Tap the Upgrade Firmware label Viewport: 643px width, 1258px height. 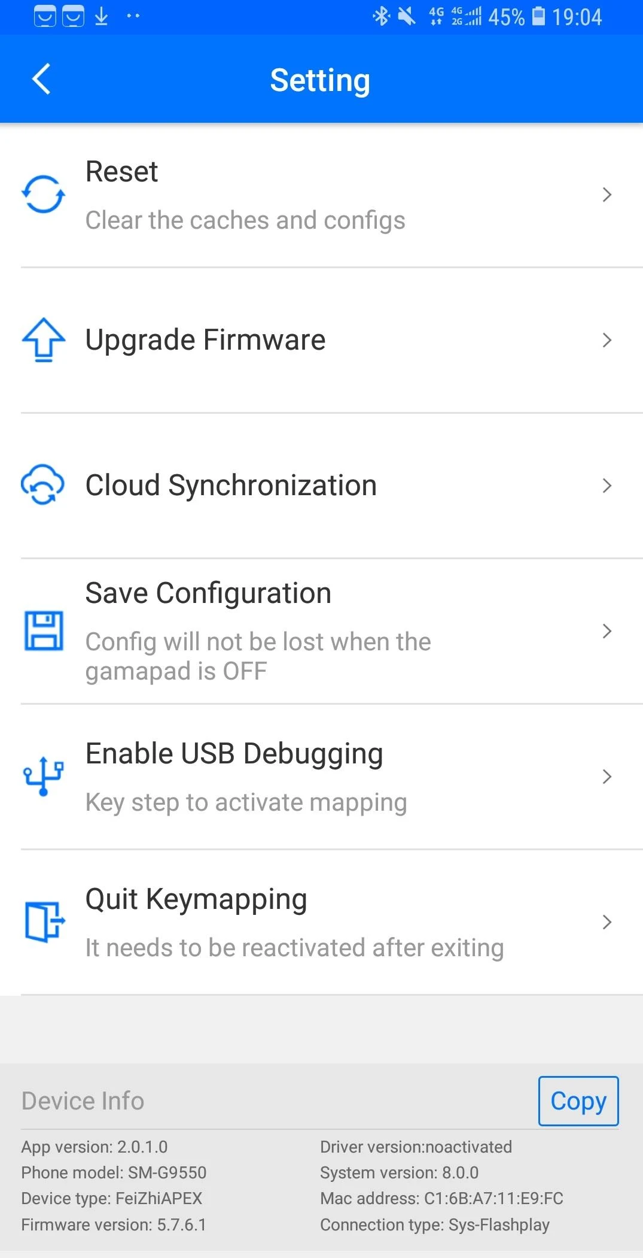pyautogui.click(x=205, y=340)
